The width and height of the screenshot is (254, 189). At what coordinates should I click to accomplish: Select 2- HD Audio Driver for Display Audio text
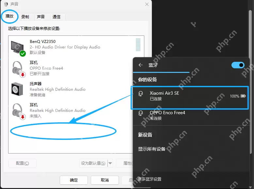[65, 47]
